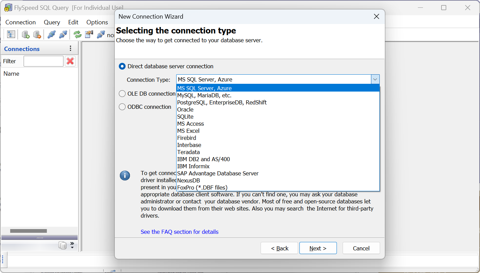Choose the ODBC connection radio button
This screenshot has height=273, width=480.
(x=122, y=107)
